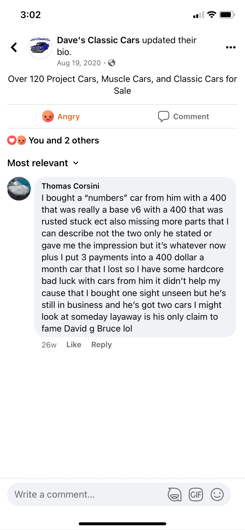Screen dimensions: 245x530
Task: View the heart and angry reaction icons
Action: 17,140
